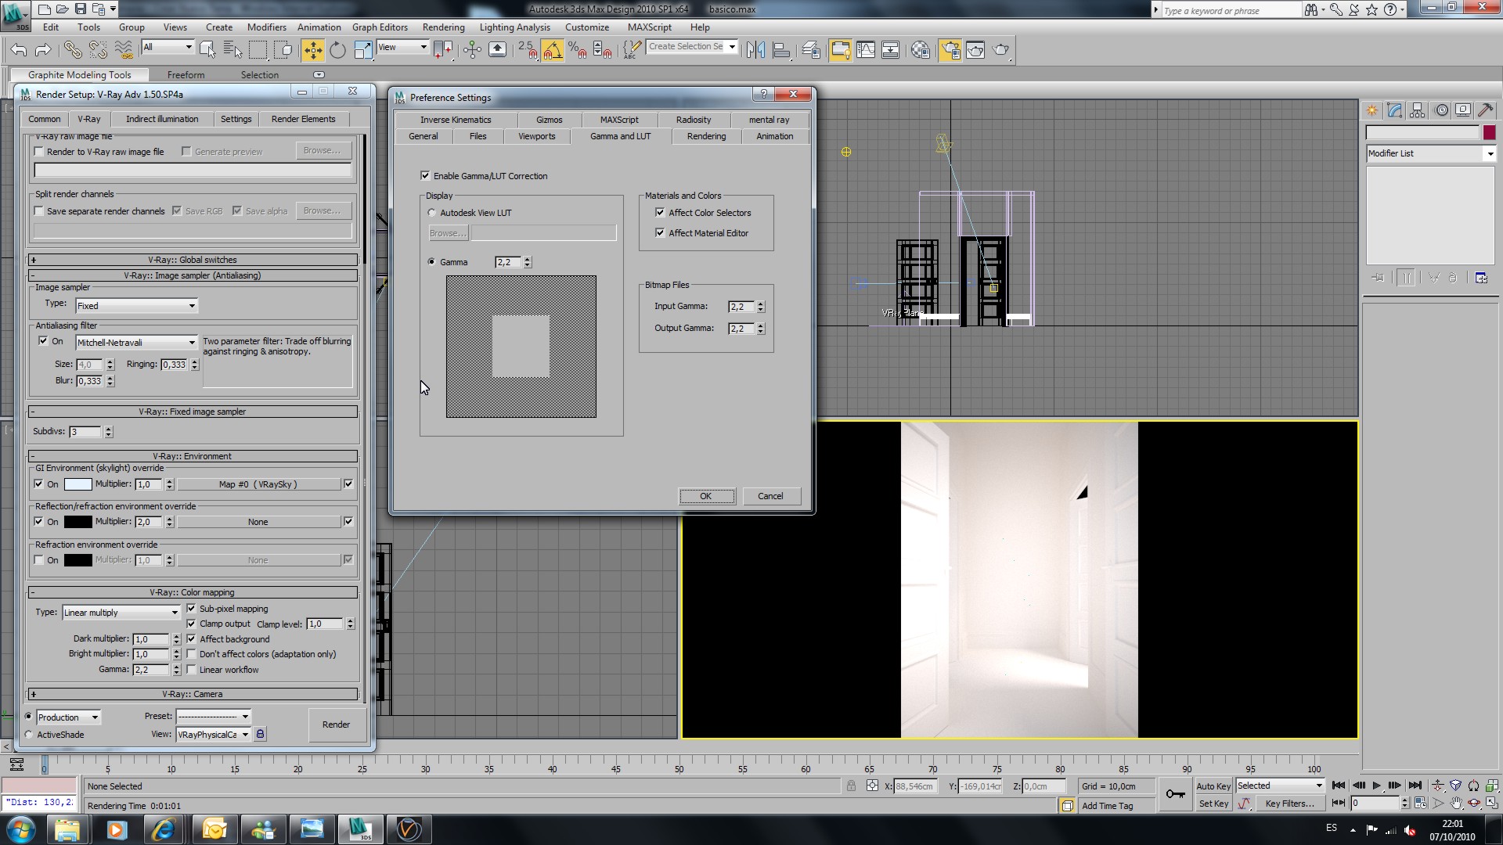This screenshot has height=845, width=1503.
Task: Open the Rendering menu
Action: 443,27
